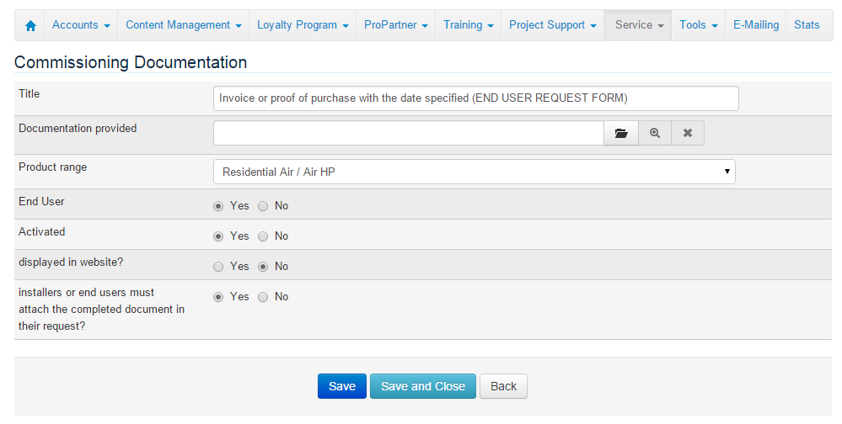Image resolution: width=842 pixels, height=424 pixels.
Task: Expand the Content Management dropdown
Action: pyautogui.click(x=184, y=25)
